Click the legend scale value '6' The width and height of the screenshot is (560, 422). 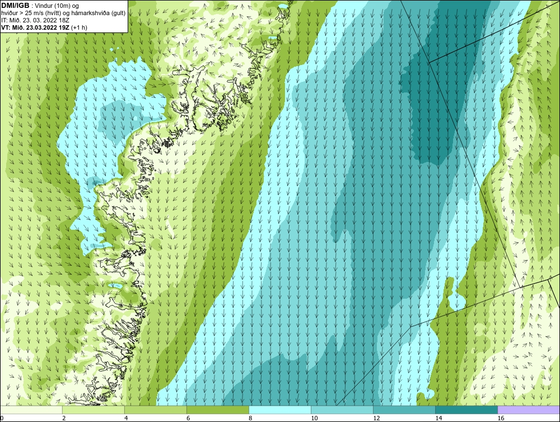(x=188, y=418)
